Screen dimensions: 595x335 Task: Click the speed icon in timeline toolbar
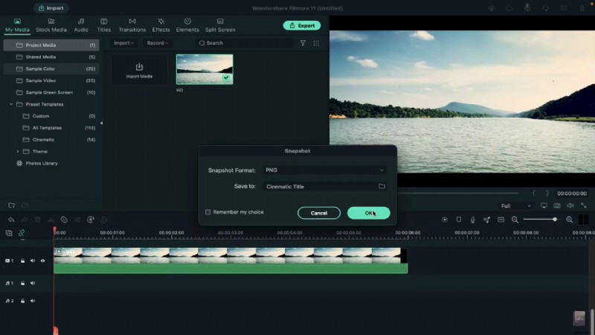(90, 220)
